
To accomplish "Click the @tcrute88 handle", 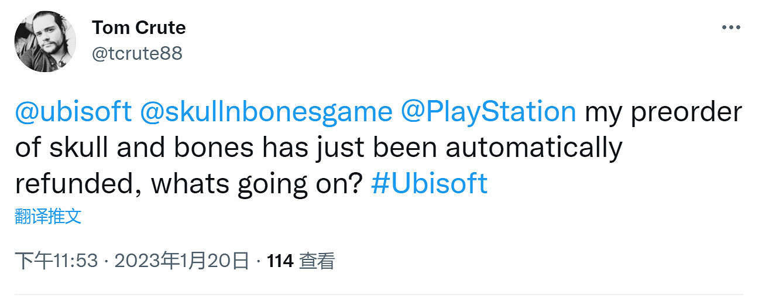I will pos(137,53).
